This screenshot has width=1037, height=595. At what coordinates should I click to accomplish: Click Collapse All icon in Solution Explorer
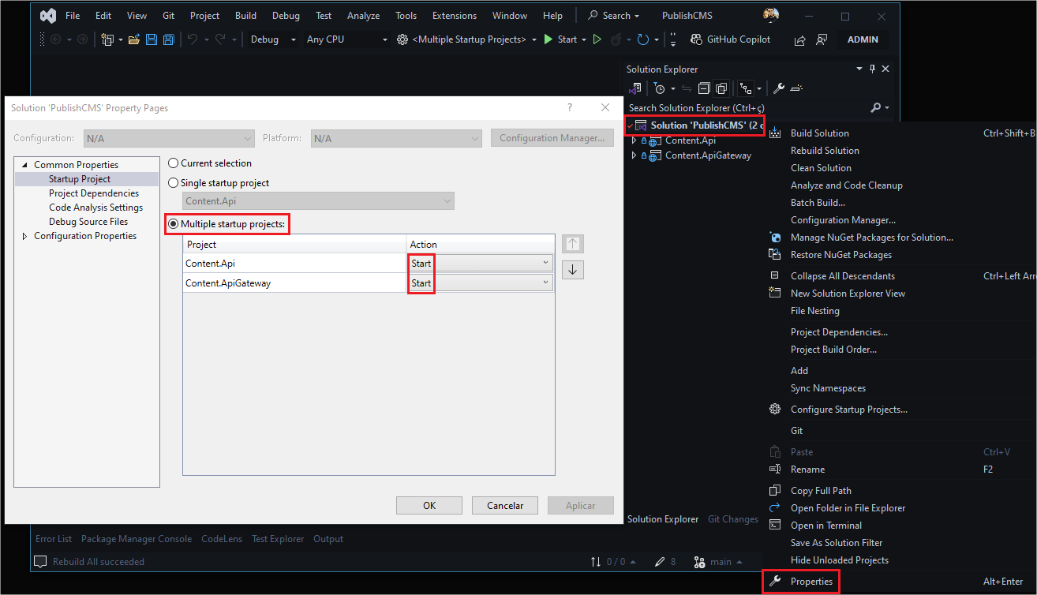[705, 88]
